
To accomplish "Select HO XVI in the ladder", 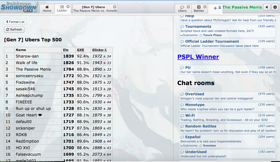I will coord(23,148).
